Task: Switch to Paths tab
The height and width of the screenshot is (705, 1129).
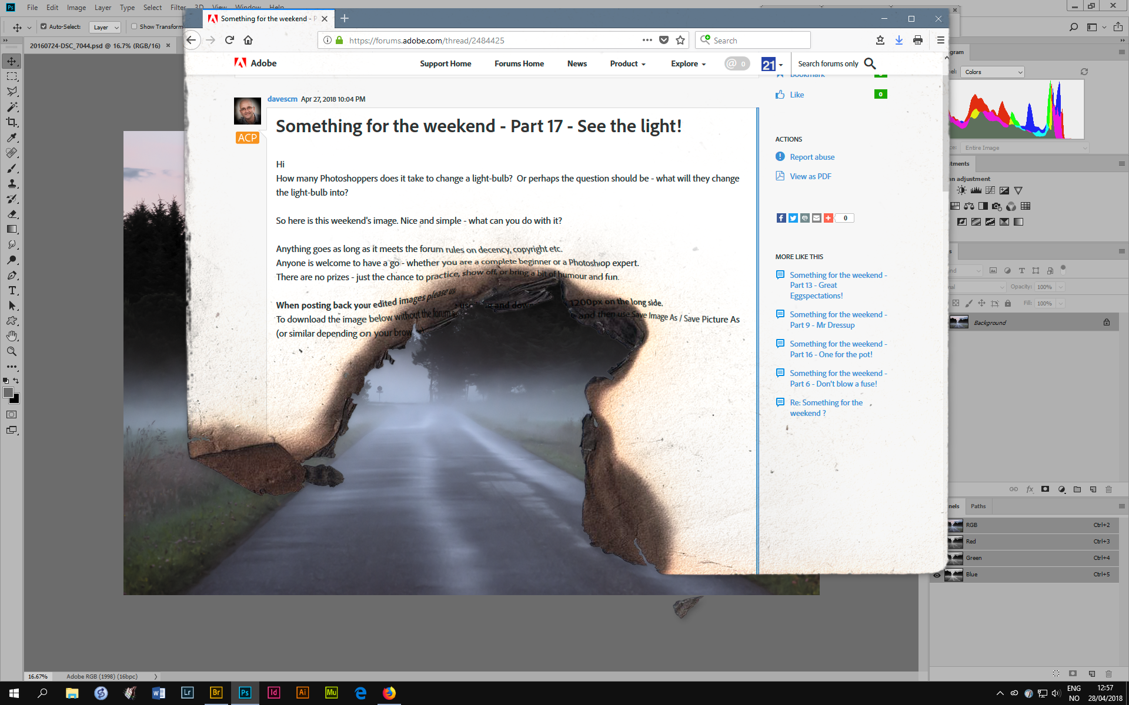Action: 978,506
